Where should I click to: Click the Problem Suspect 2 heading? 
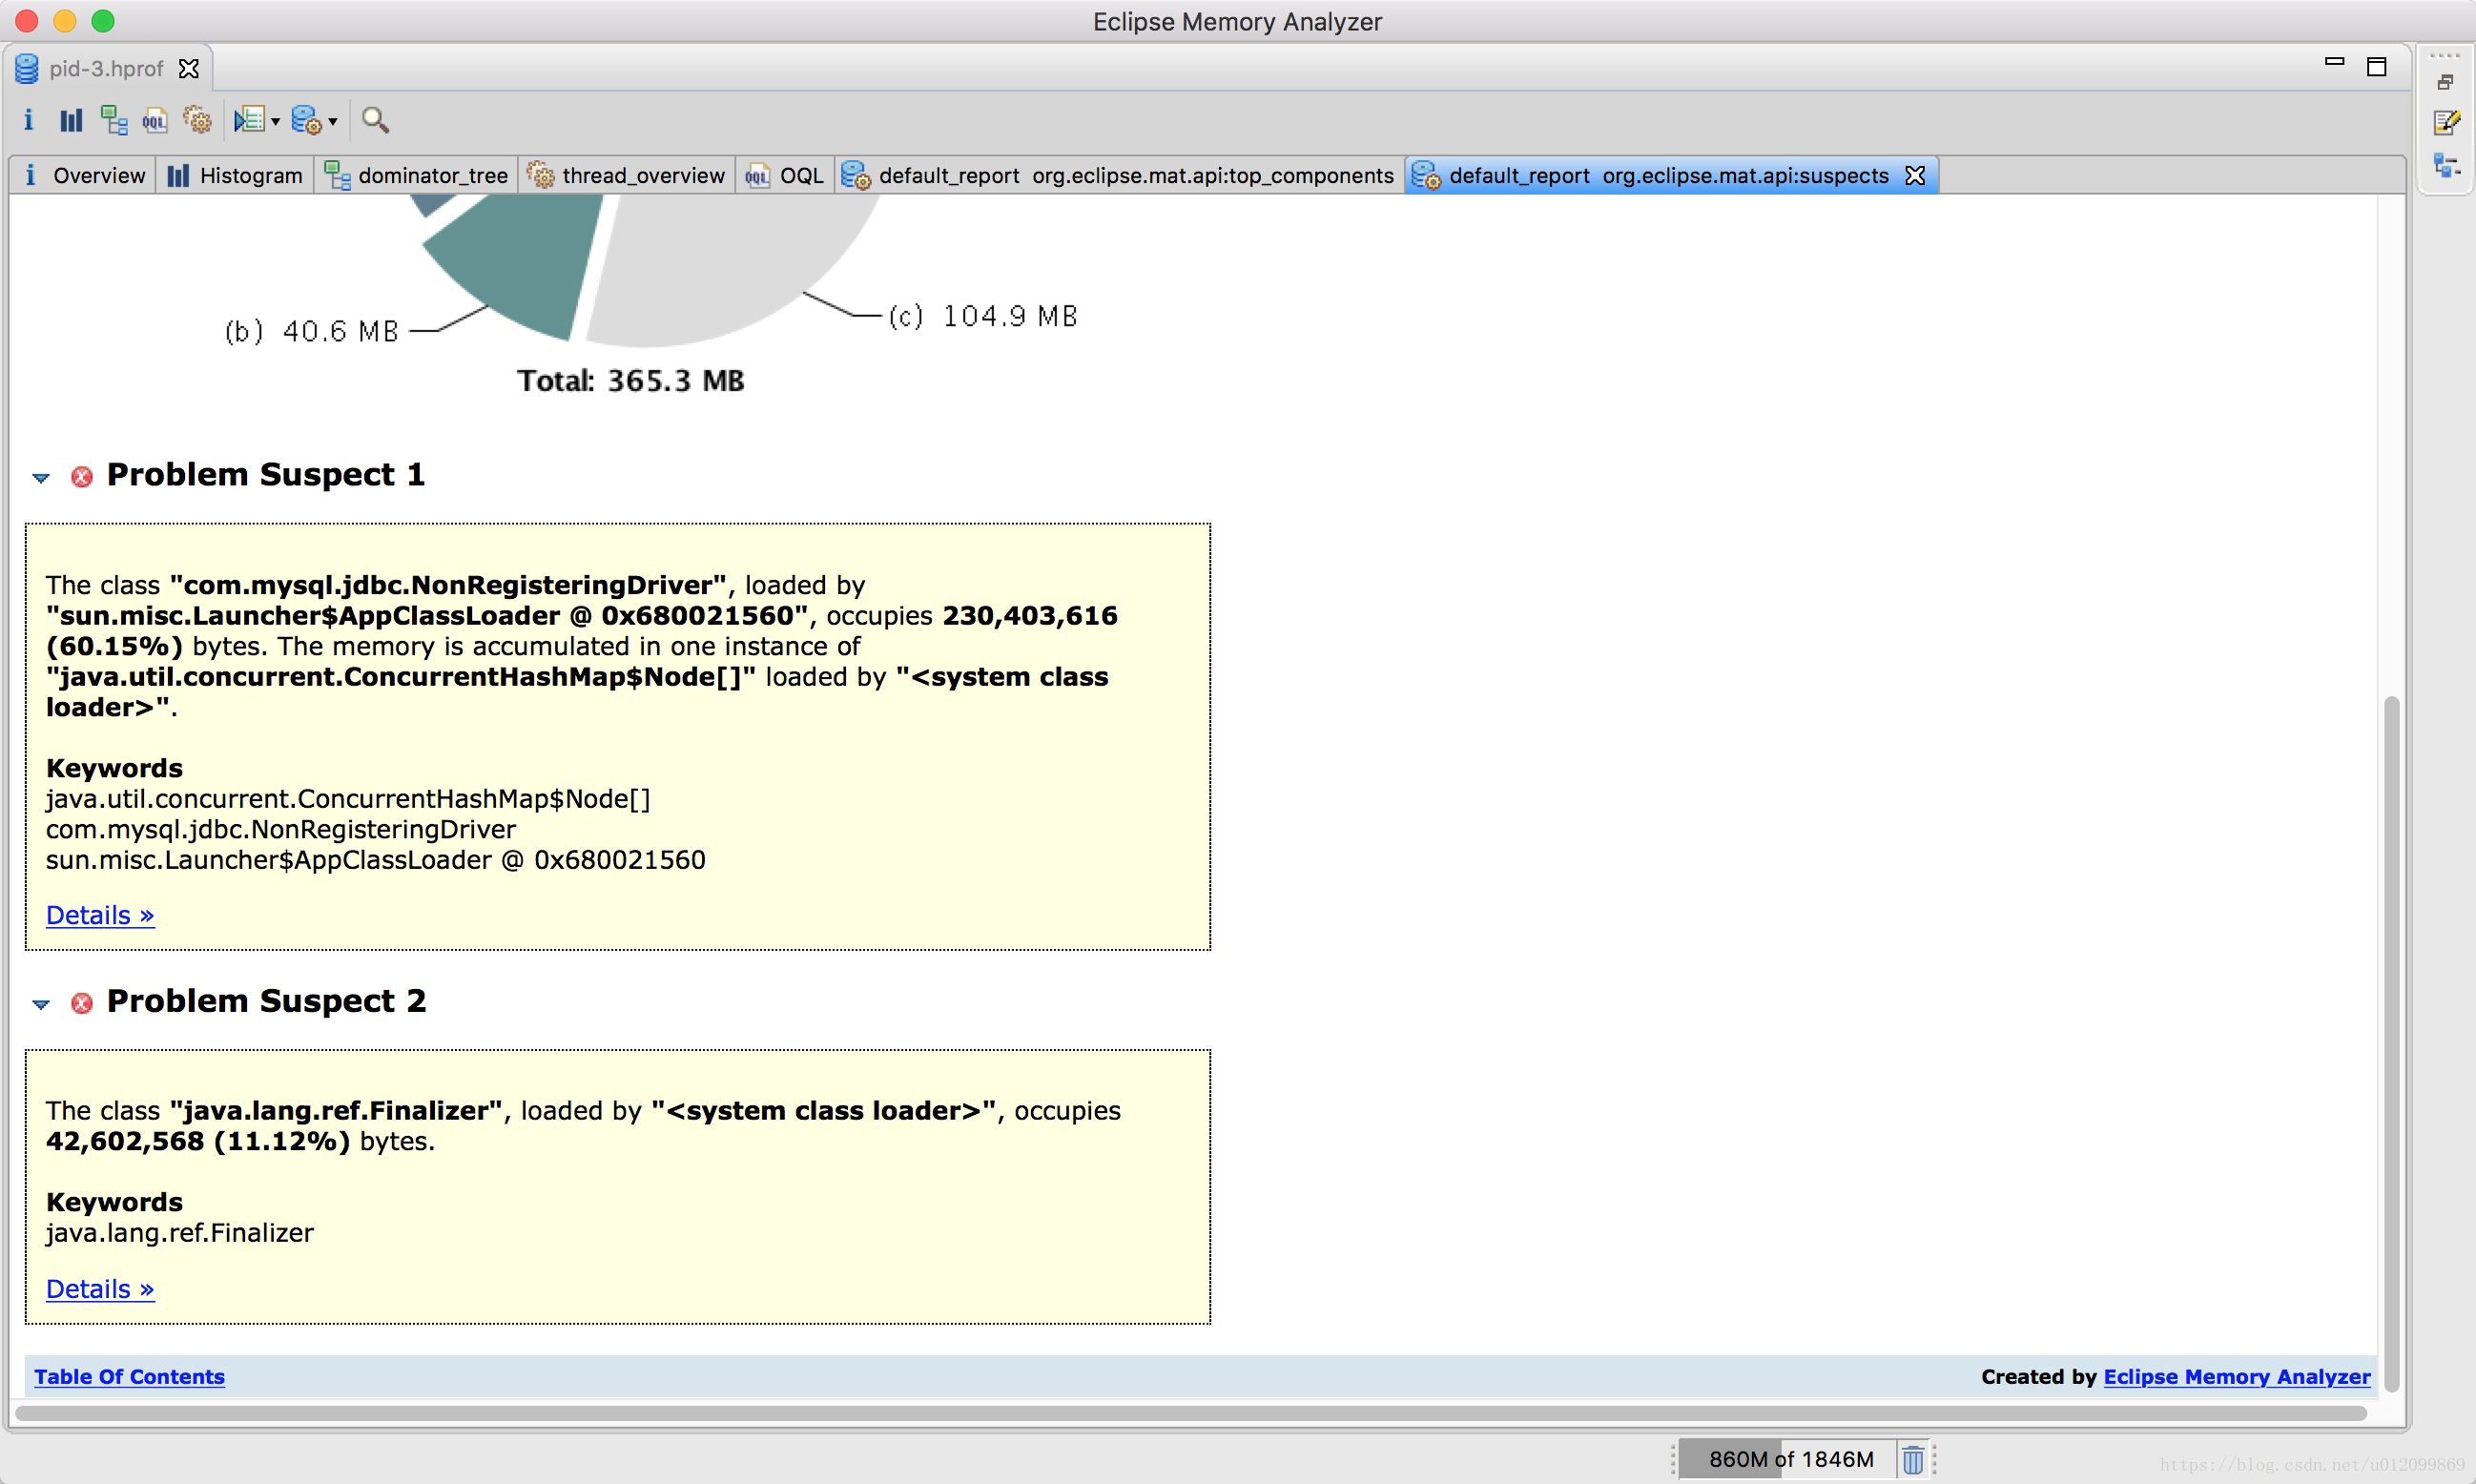pyautogui.click(x=267, y=1000)
